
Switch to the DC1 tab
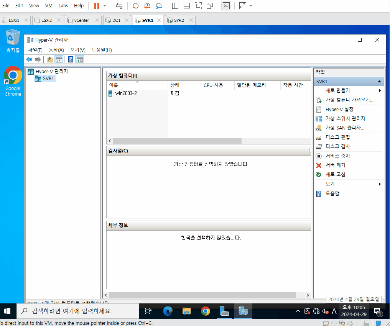click(x=117, y=20)
